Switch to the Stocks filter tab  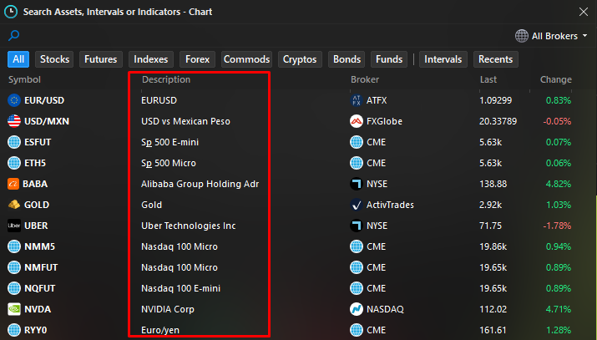point(55,59)
